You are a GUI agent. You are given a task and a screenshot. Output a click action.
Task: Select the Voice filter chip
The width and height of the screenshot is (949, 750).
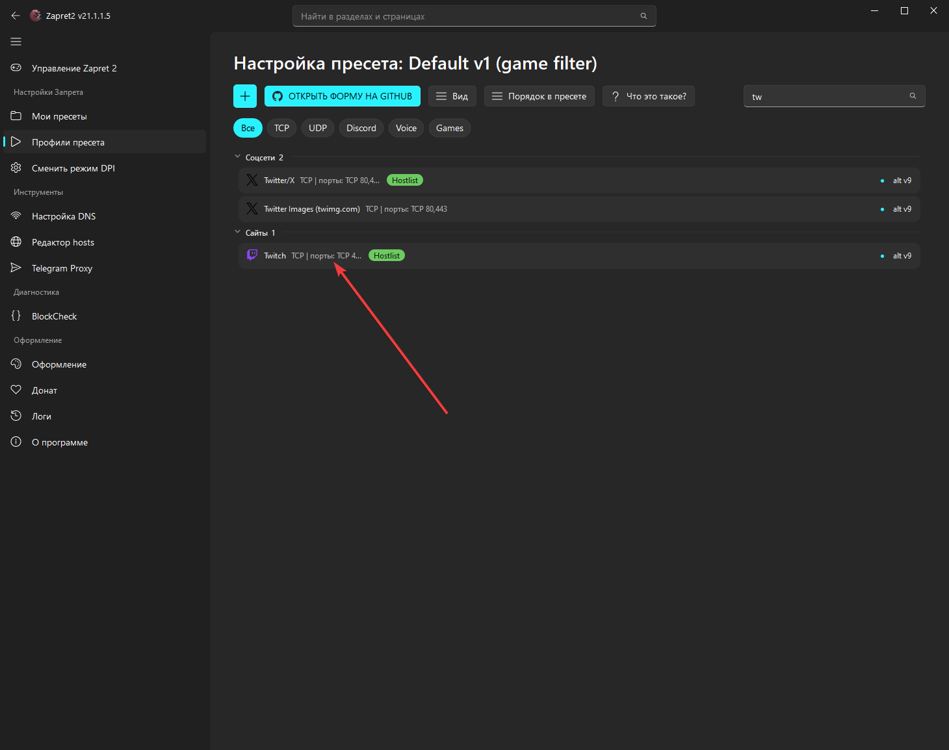pos(406,128)
